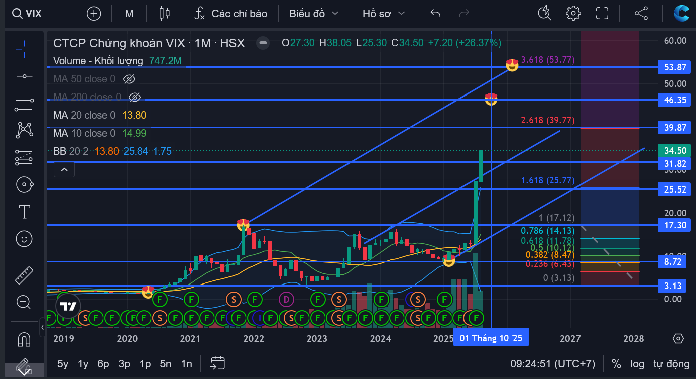
Task: Select the trend line drawing tool
Action: pos(24,76)
